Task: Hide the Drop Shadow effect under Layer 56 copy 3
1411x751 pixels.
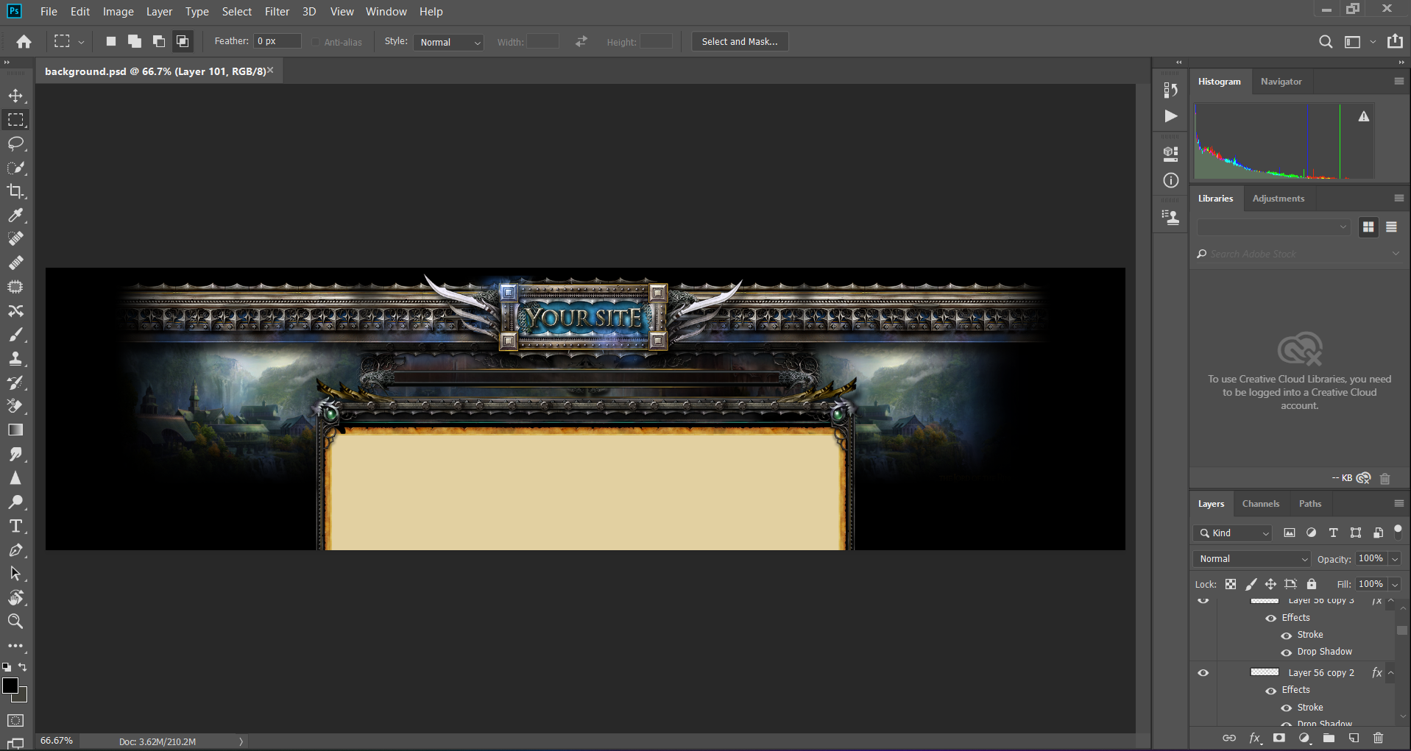Action: coord(1287,652)
